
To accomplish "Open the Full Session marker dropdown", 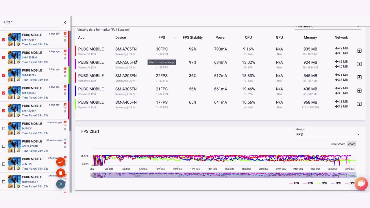I will (328, 27).
